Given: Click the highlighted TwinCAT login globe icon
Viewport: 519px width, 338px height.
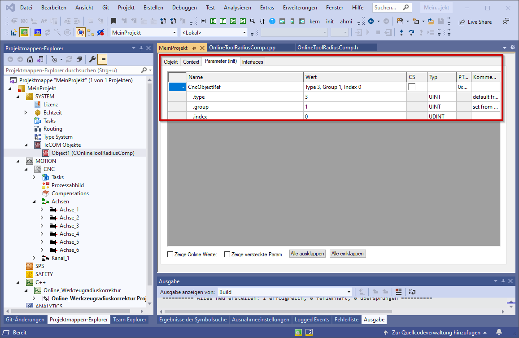Looking at the screenshot, I should tap(80, 32).
